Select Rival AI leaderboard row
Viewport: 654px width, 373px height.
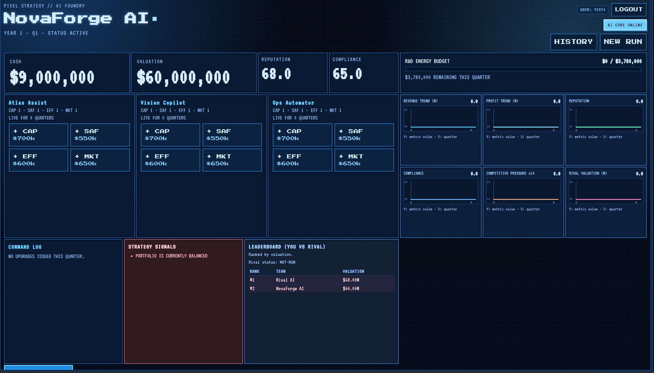(321, 280)
